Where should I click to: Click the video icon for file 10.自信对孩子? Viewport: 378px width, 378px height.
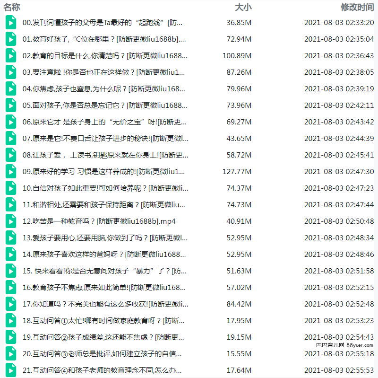tap(11, 188)
